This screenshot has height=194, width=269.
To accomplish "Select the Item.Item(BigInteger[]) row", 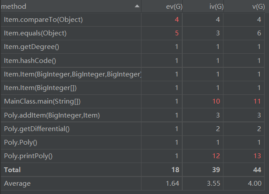I will point(132,88).
